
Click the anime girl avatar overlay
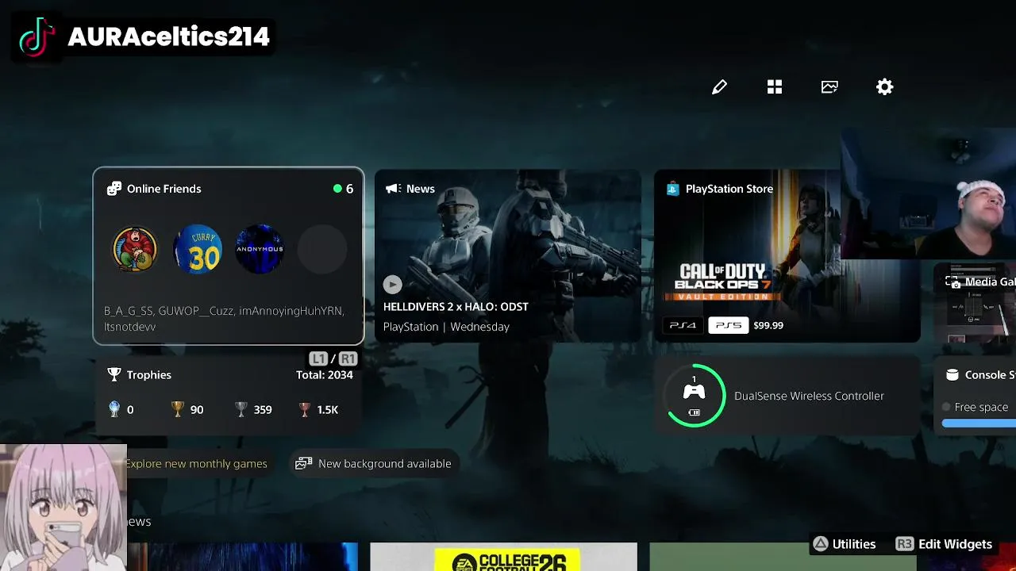(63, 508)
